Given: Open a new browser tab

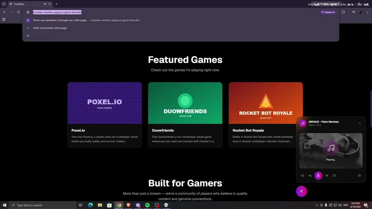Looking at the screenshot, I should click(x=56, y=4).
